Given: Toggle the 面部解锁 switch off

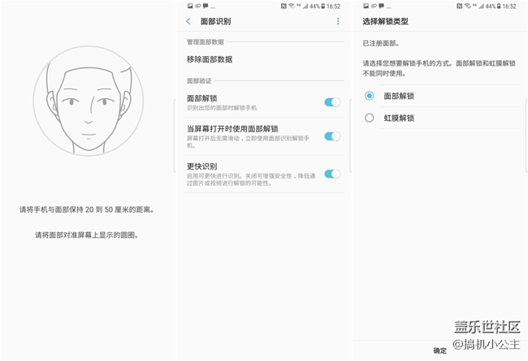Looking at the screenshot, I should click(331, 102).
